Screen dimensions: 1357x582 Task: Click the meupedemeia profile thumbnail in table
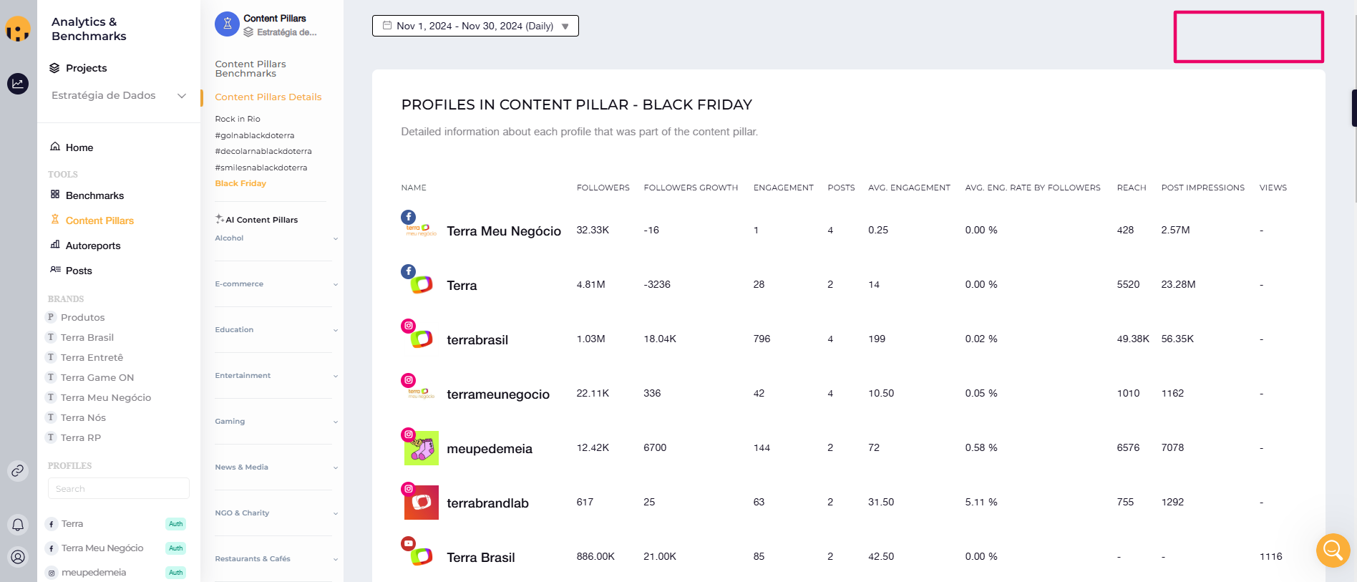(x=421, y=448)
